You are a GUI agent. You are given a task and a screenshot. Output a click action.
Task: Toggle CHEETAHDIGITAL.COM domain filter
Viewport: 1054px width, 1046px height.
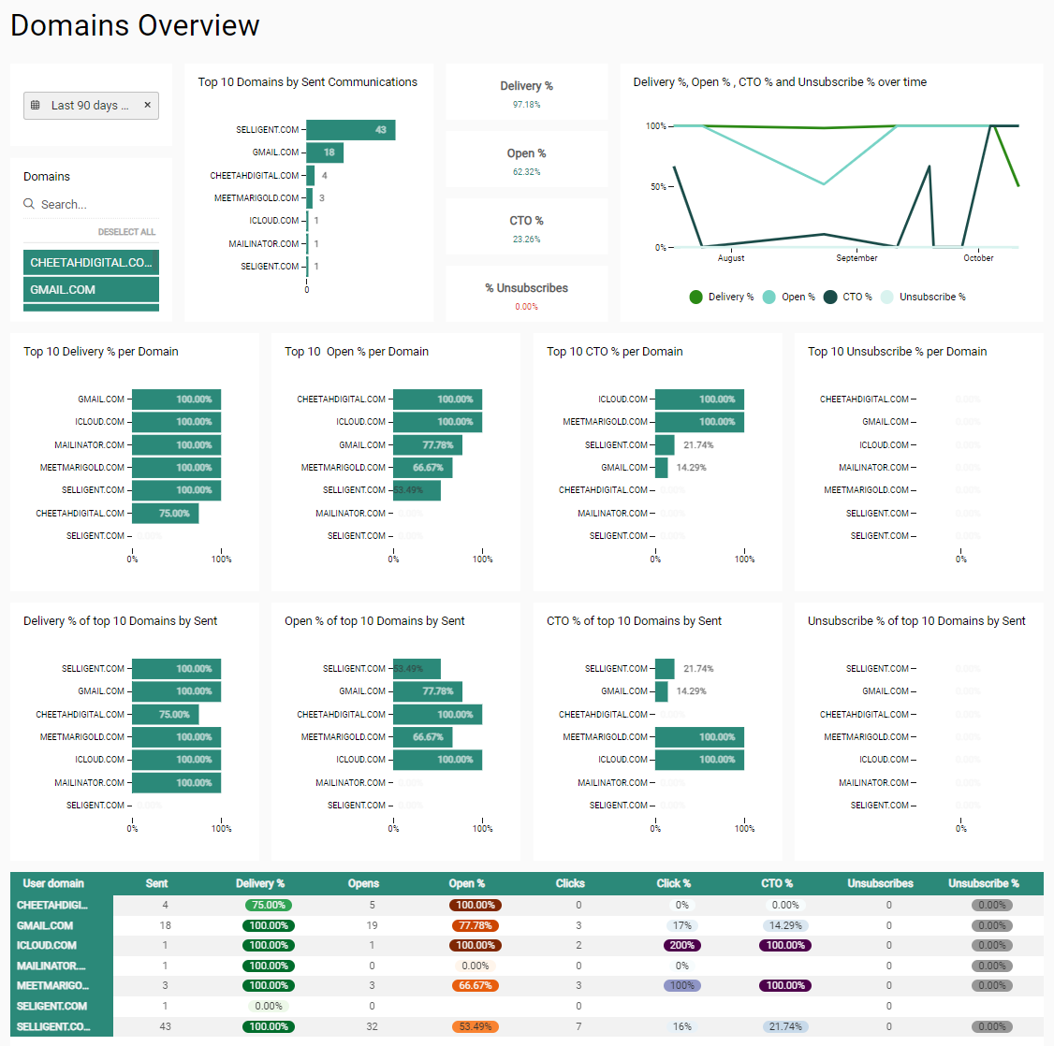click(x=91, y=263)
